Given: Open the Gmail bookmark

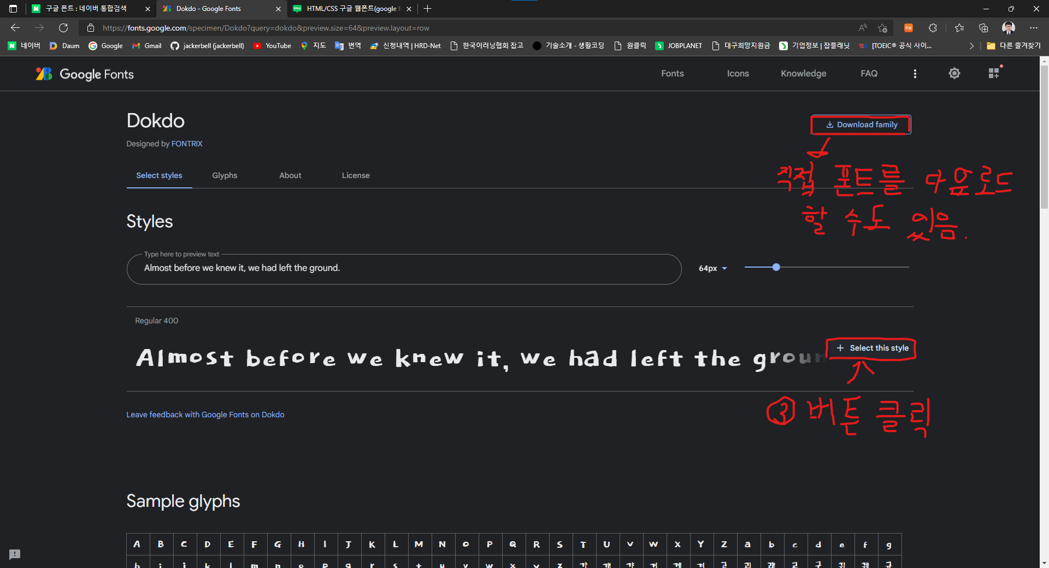Looking at the screenshot, I should (146, 46).
